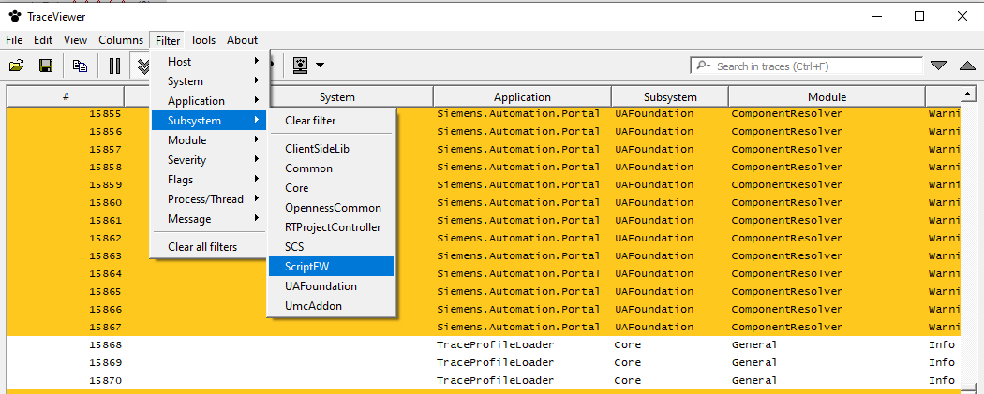The height and width of the screenshot is (394, 984).
Task: Select Clear all filters menu entry
Action: click(202, 247)
